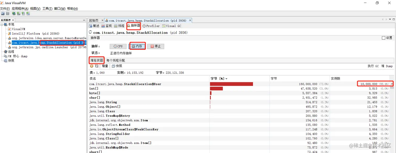The width and height of the screenshot is (396, 153).
Task: Close the 起始页 tab
Action: pos(102,20)
